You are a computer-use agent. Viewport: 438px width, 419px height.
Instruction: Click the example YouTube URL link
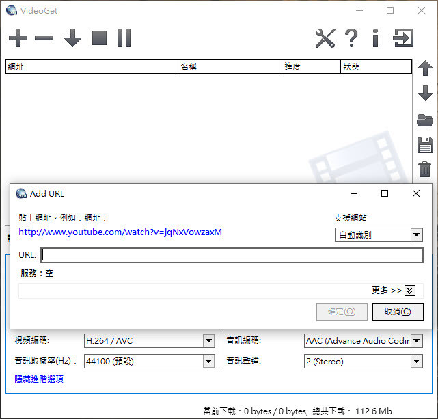[x=120, y=232]
